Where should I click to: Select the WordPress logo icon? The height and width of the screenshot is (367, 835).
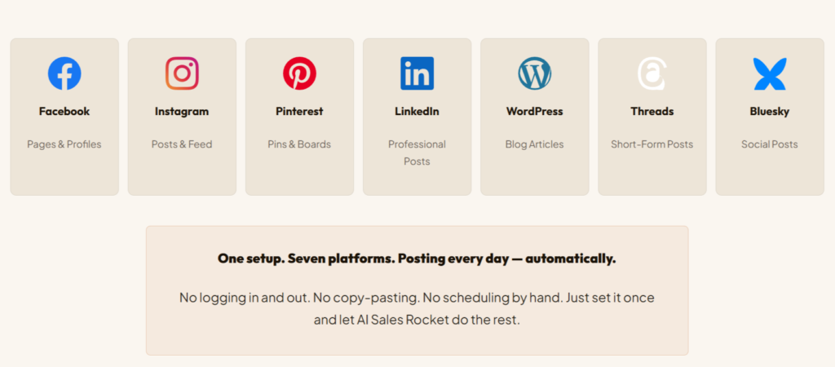tap(534, 73)
